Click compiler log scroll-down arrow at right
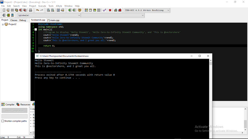Image resolution: width=248 pixels, height=139 pixels. 245,130
